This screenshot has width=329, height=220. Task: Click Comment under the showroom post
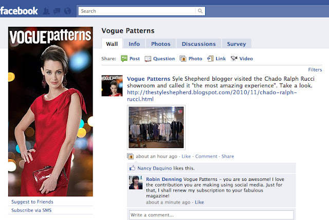(206, 156)
